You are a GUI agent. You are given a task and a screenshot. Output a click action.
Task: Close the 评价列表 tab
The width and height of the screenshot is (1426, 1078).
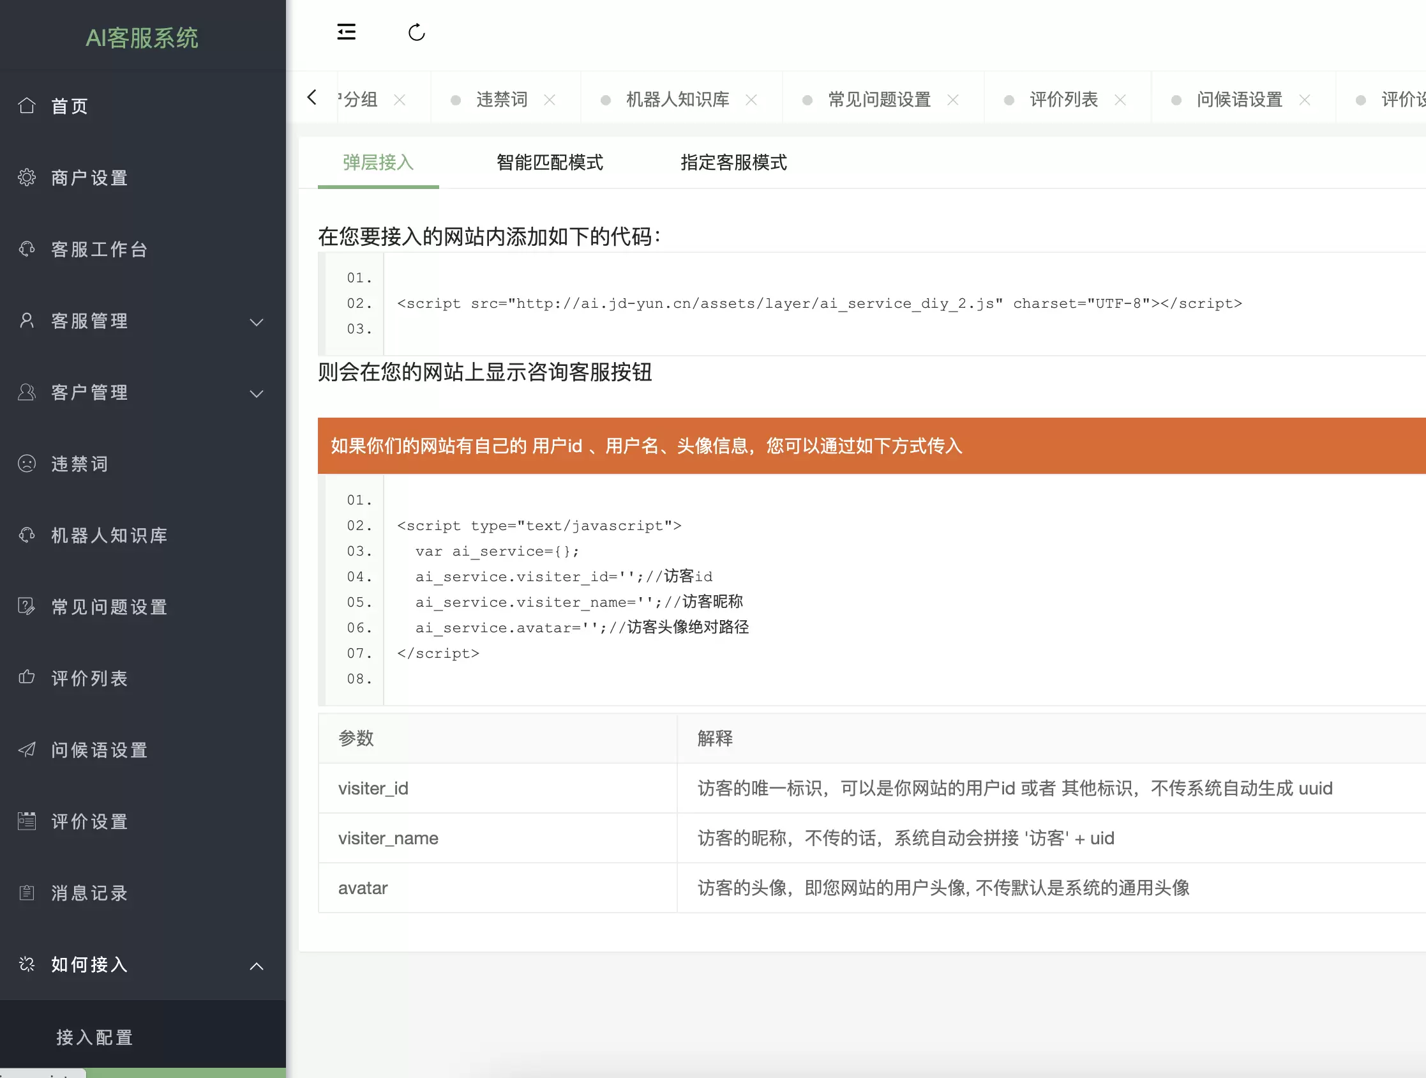click(1120, 100)
